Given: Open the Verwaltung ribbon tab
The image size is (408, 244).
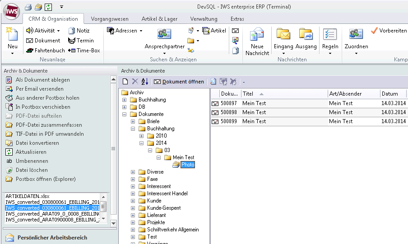Looking at the screenshot, I should pyautogui.click(x=204, y=19).
